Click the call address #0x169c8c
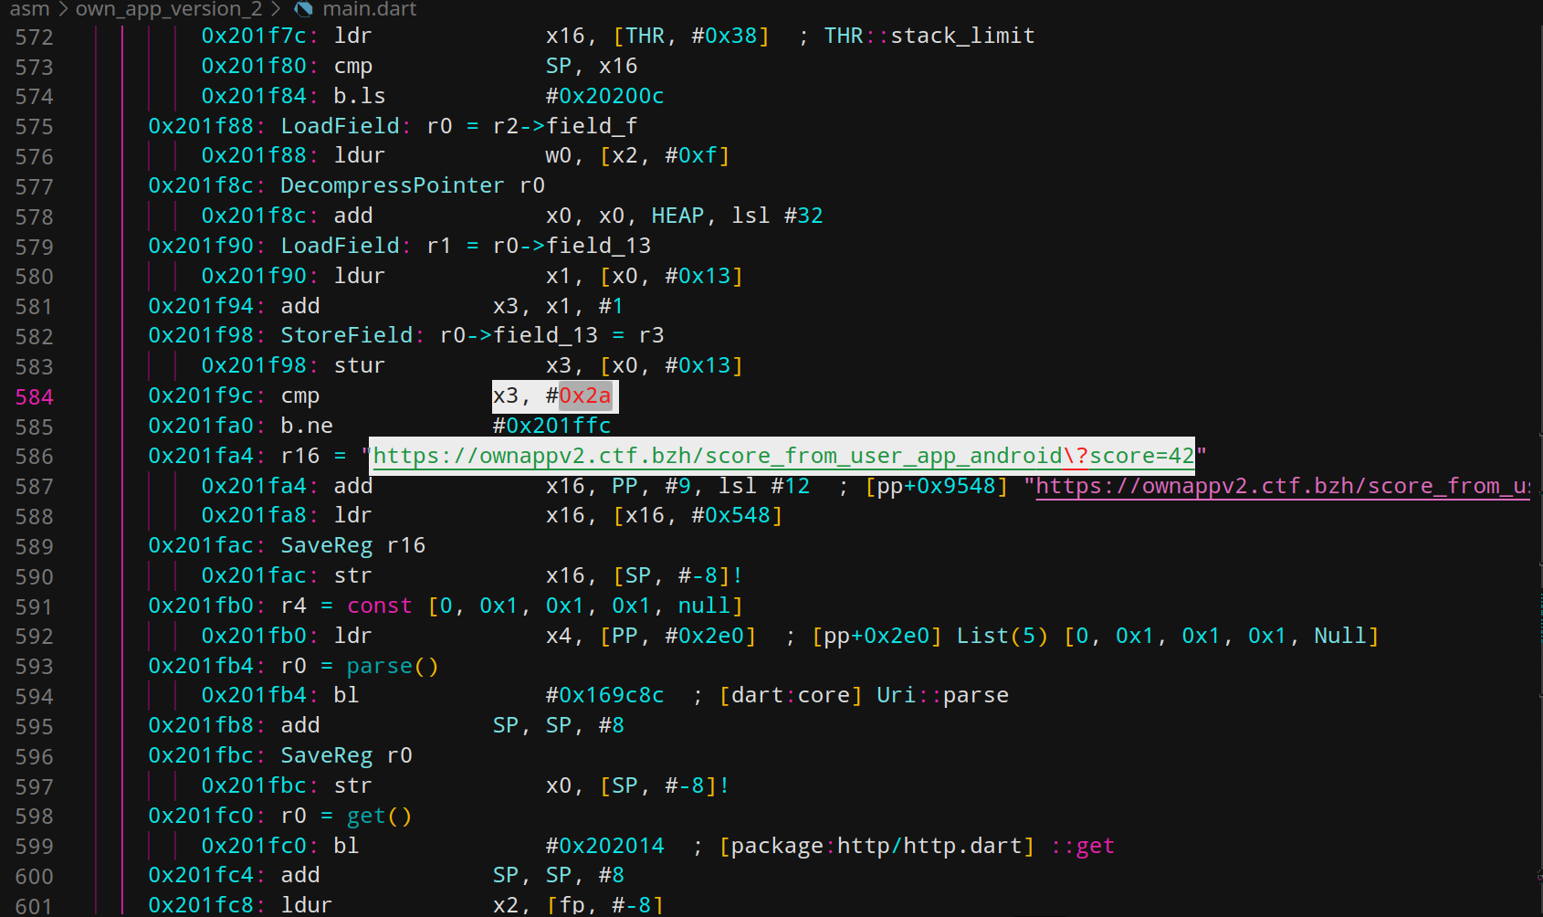Viewport: 1543px width, 917px height. (604, 695)
